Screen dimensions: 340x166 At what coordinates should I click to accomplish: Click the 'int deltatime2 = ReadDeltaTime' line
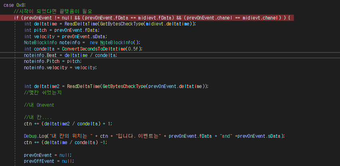pos(116,86)
